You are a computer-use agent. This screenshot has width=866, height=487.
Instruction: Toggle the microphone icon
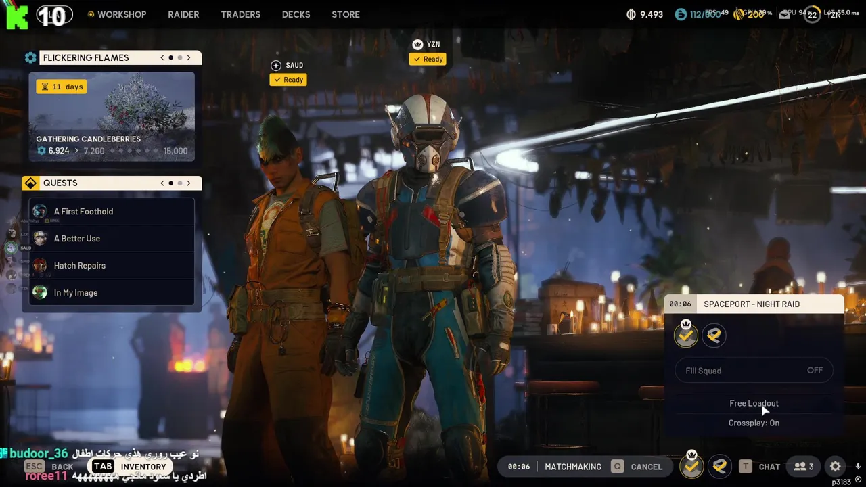(x=858, y=466)
